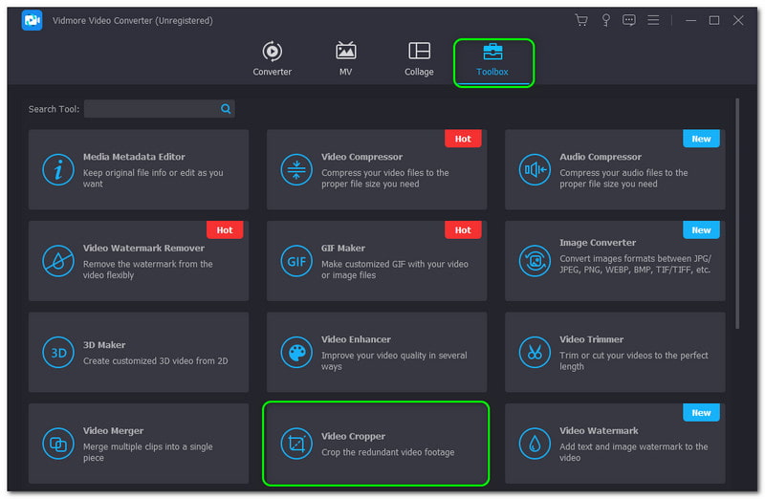Click the 3D Maker icon
The width and height of the screenshot is (765, 499).
(58, 352)
